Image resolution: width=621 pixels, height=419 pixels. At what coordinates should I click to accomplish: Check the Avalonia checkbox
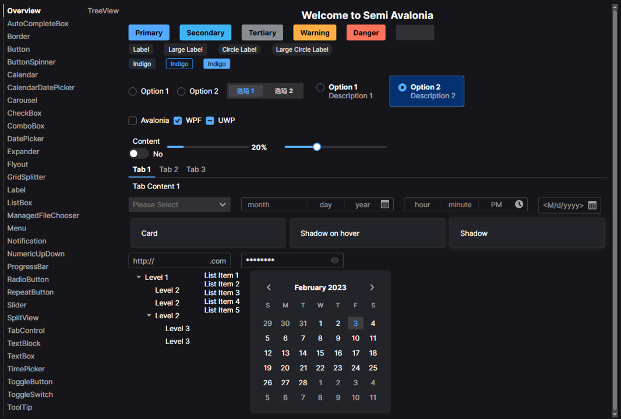133,120
